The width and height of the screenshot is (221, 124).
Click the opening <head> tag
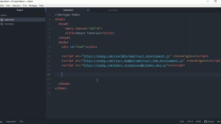coord(63,24)
